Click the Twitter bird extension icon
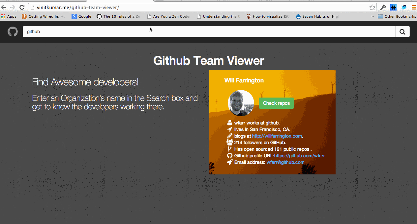This screenshot has width=417, height=224. [x=403, y=7]
